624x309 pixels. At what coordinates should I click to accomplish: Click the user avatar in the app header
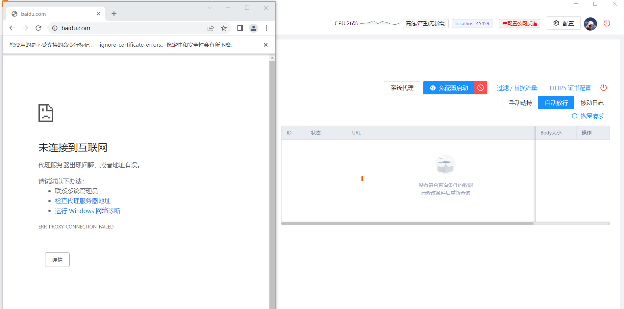[x=590, y=23]
